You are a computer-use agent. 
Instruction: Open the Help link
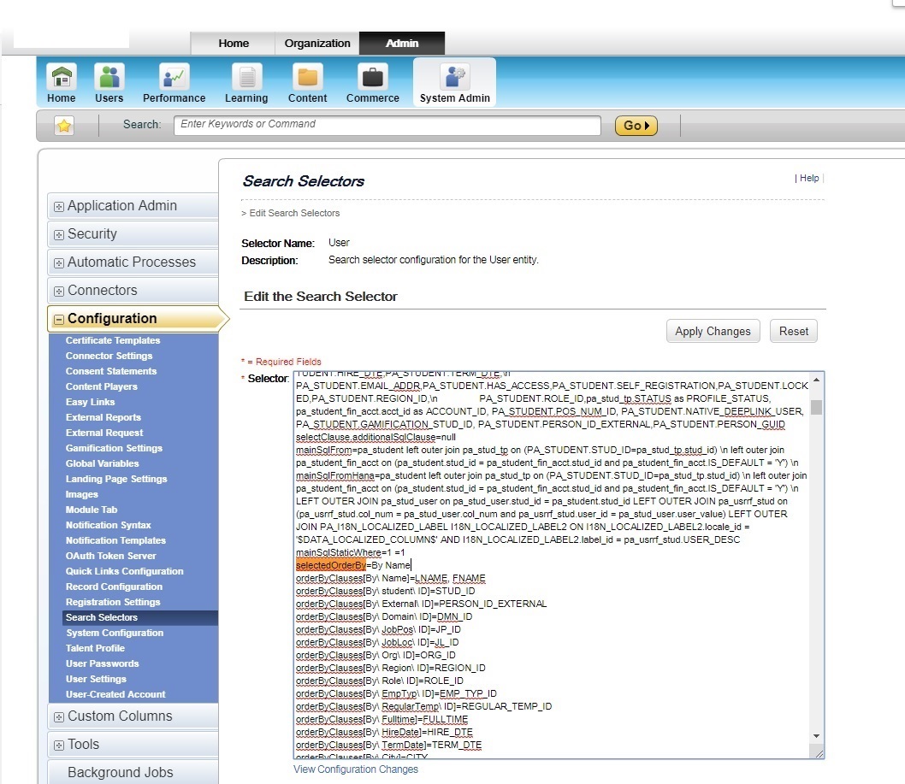click(x=809, y=179)
